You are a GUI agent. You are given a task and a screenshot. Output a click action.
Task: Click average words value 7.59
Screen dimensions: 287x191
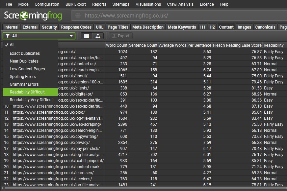coord(207,143)
